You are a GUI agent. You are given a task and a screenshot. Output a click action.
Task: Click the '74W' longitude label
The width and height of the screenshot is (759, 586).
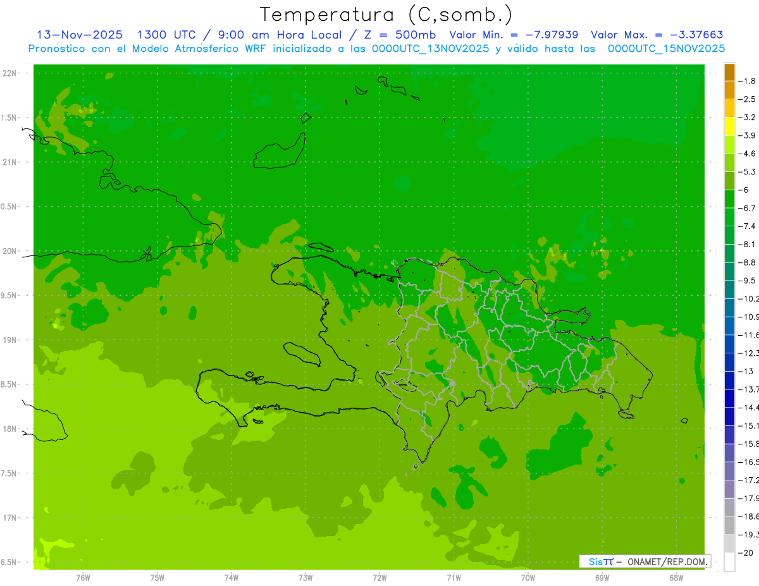[231, 577]
